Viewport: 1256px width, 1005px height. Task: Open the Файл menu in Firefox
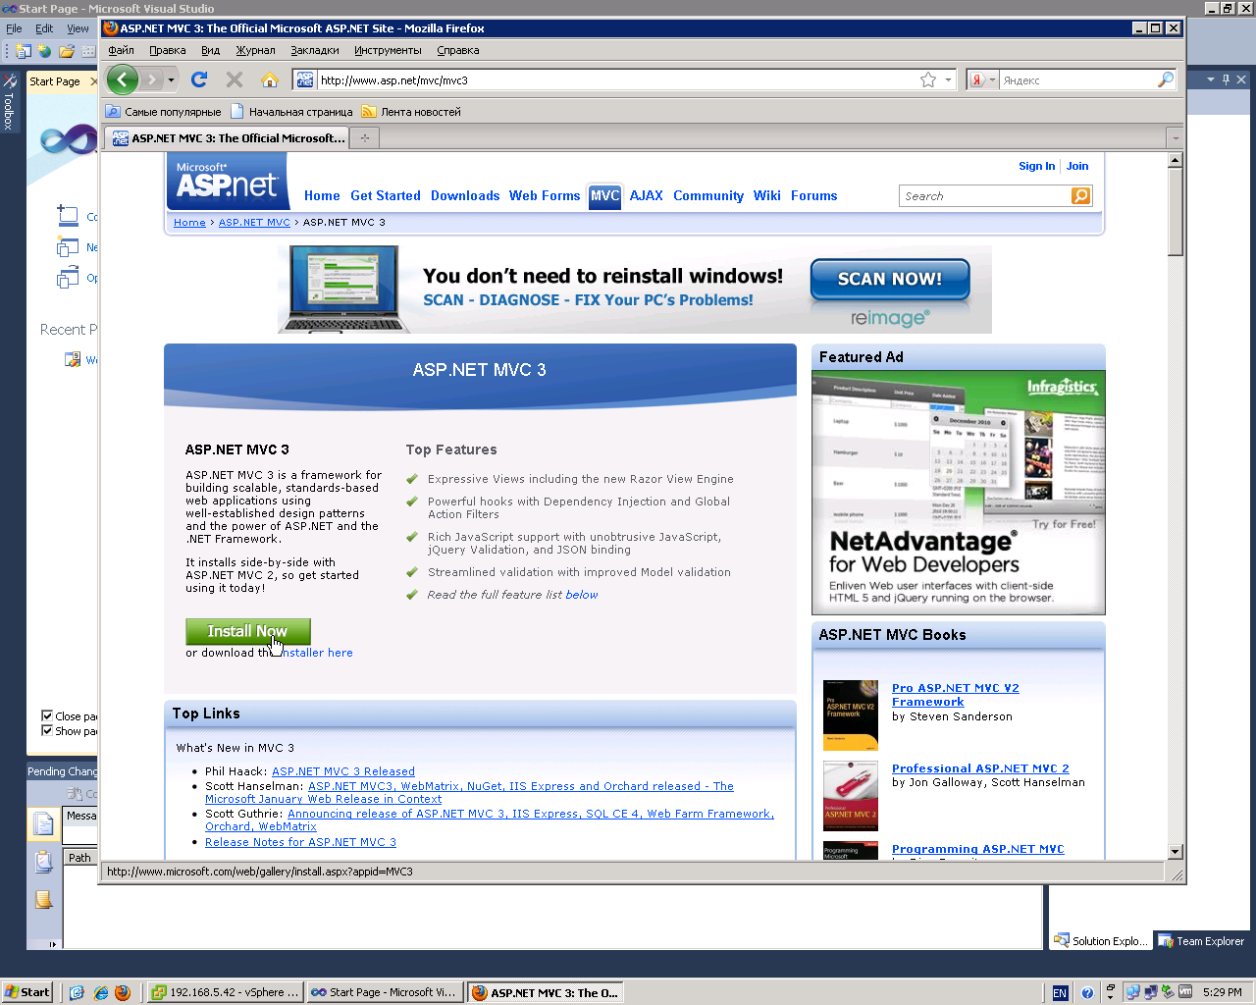pos(121,50)
